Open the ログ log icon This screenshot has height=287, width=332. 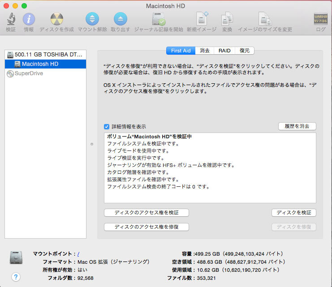pos(320,19)
